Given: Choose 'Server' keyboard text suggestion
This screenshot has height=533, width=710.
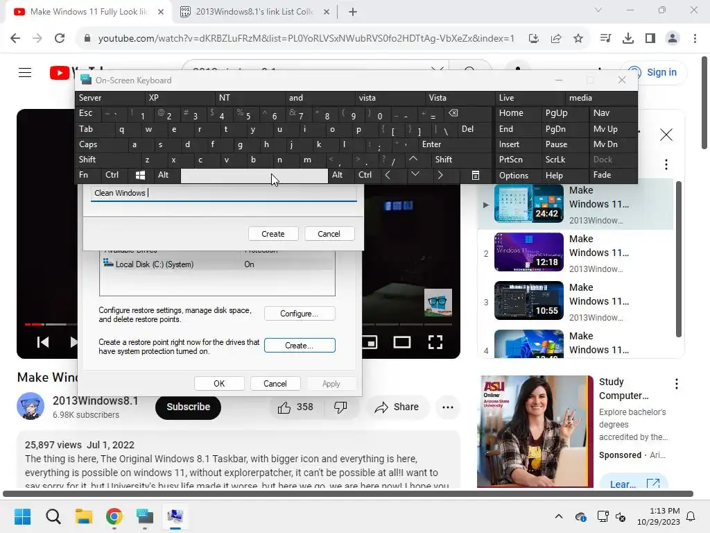Looking at the screenshot, I should pos(110,98).
